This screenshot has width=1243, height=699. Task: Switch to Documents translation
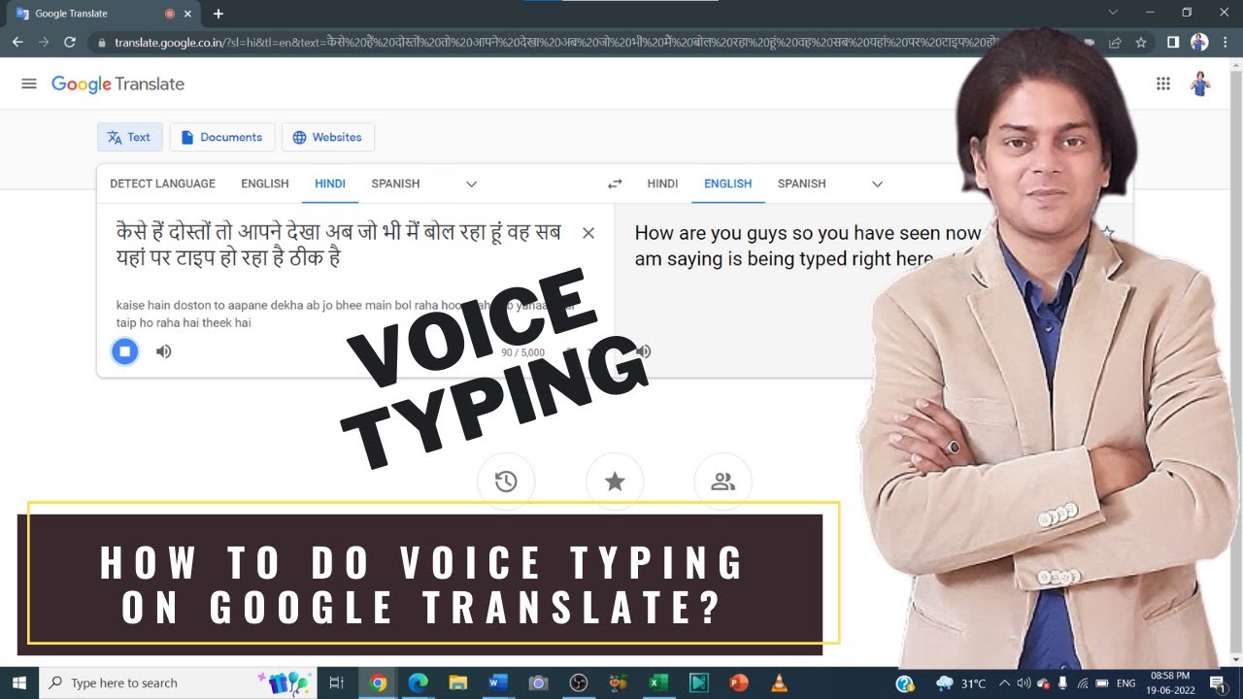point(222,137)
